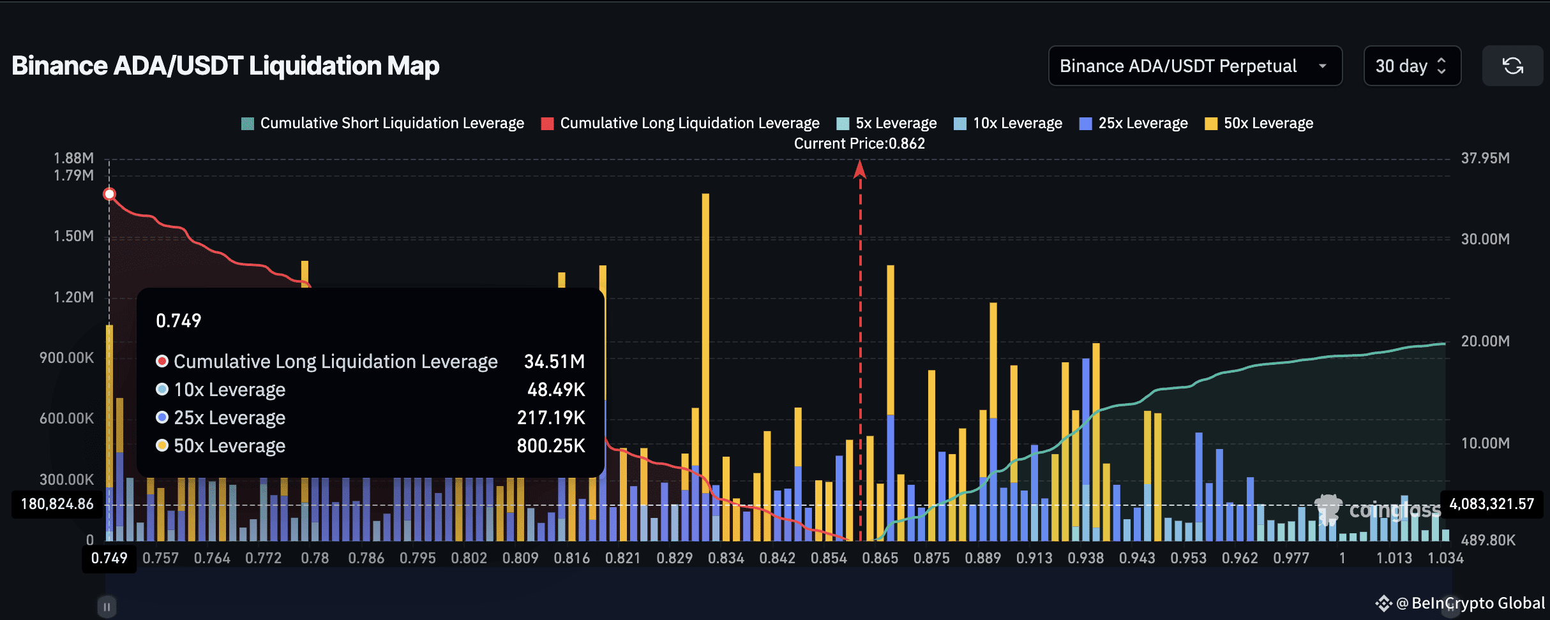This screenshot has height=620, width=1550.
Task: Click the 1.034 x-axis label
Action: tap(1446, 558)
